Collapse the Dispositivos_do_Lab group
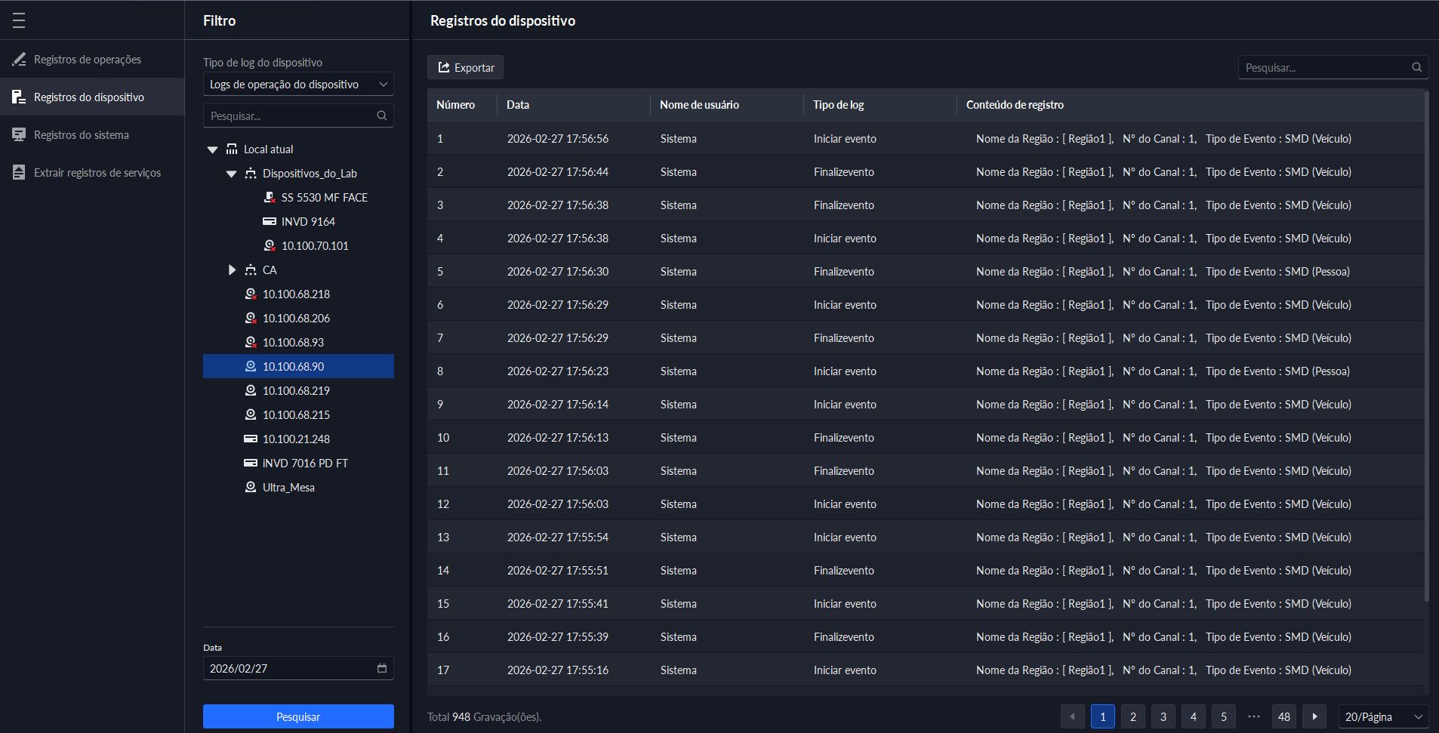 pos(232,174)
